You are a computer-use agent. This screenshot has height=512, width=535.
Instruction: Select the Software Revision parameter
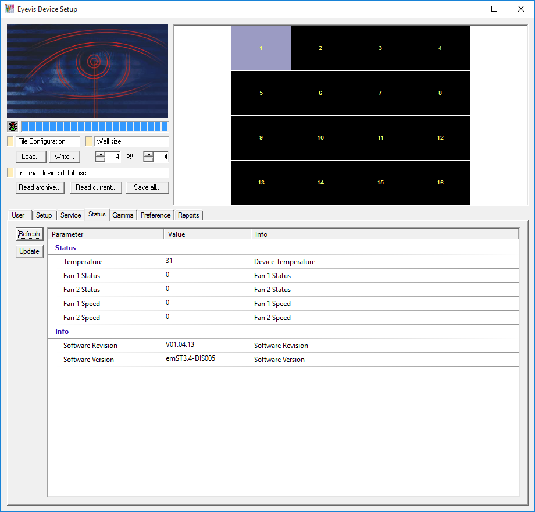[x=284, y=346]
